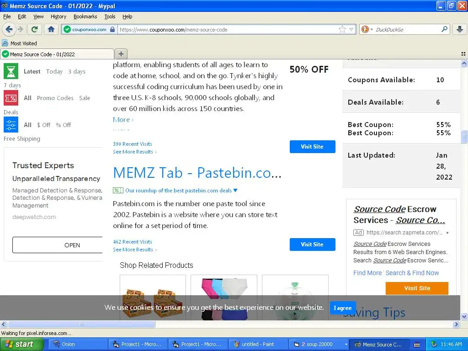
Task: Click the More link under Tynker description
Action: click(123, 119)
